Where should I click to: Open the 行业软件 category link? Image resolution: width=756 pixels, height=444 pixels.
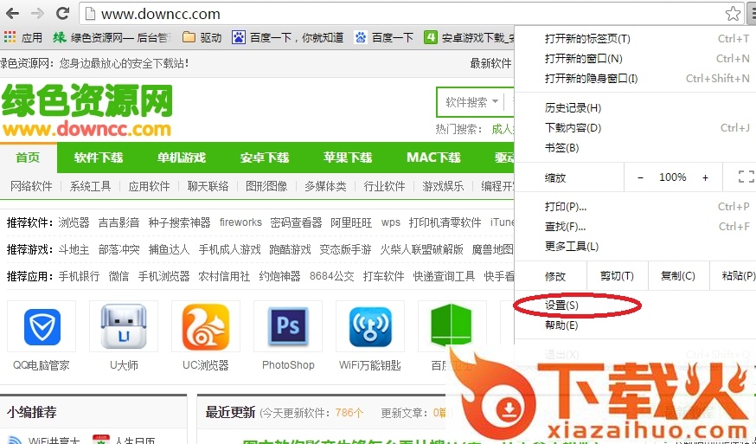[x=384, y=186]
